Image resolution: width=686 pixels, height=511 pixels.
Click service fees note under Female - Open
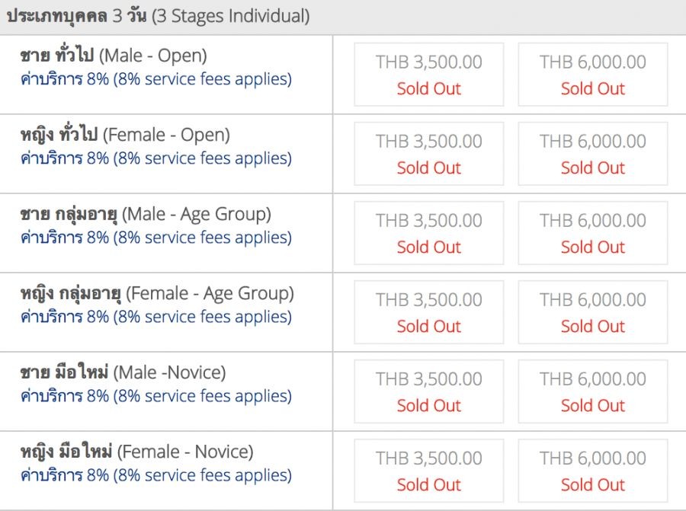click(156, 158)
